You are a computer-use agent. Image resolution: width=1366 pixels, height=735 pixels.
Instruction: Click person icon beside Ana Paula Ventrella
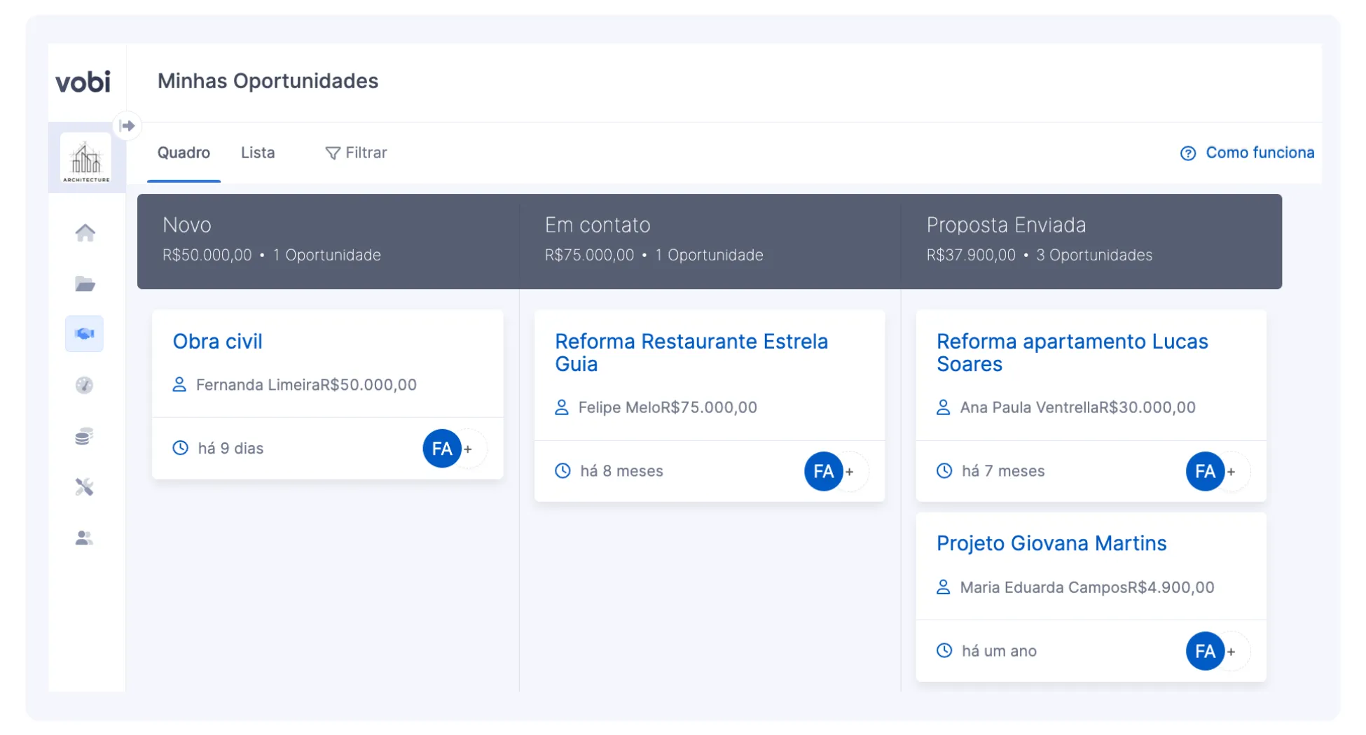[944, 407]
